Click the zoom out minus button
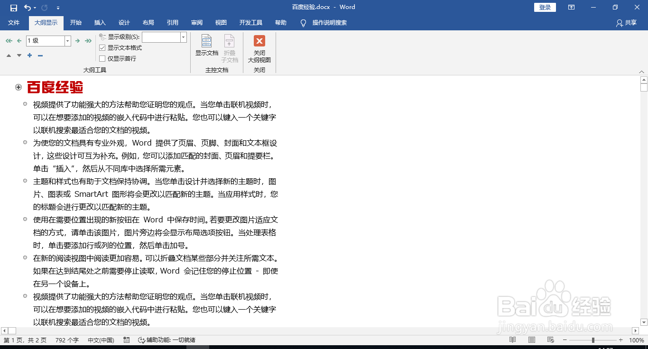The height and width of the screenshot is (349, 648). [565, 340]
